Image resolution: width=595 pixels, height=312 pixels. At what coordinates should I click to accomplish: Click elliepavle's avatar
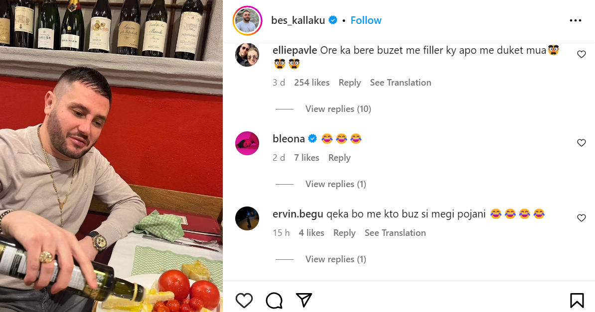(x=247, y=55)
